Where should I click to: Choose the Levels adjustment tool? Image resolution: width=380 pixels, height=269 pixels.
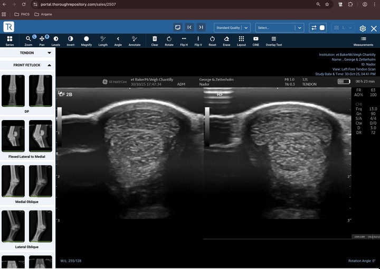pos(56,39)
